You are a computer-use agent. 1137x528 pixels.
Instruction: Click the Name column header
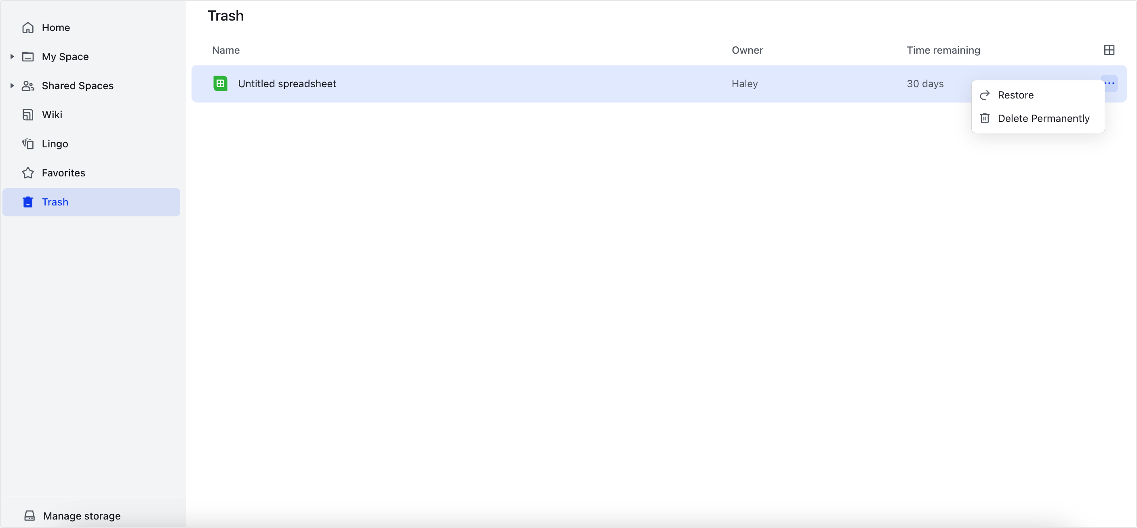point(225,50)
